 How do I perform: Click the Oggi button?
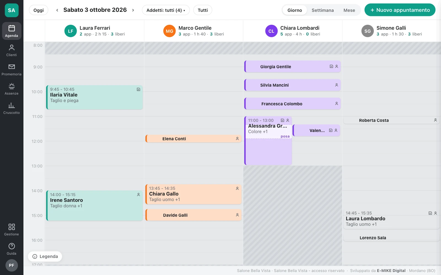pyautogui.click(x=39, y=10)
